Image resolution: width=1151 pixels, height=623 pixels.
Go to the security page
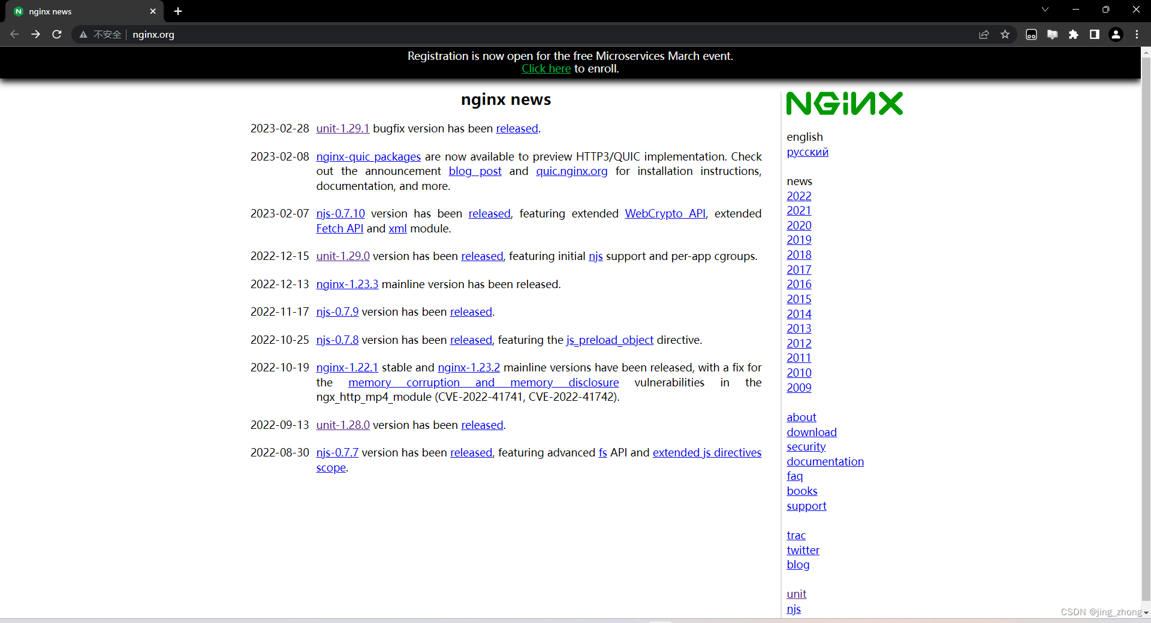click(806, 447)
